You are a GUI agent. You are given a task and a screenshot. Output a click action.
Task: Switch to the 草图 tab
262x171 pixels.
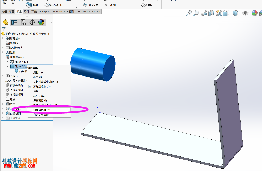point(12,12)
